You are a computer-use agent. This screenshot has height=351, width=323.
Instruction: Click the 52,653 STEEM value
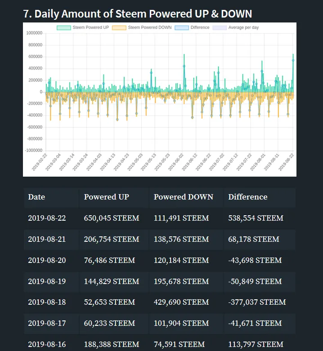coord(109,302)
